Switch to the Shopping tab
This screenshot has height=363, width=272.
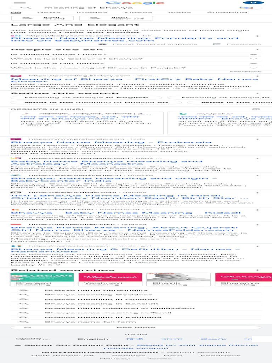[227, 12]
